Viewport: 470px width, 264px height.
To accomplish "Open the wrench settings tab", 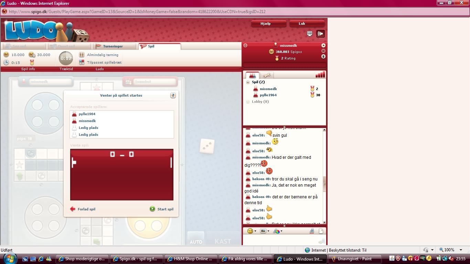I will (x=267, y=75).
